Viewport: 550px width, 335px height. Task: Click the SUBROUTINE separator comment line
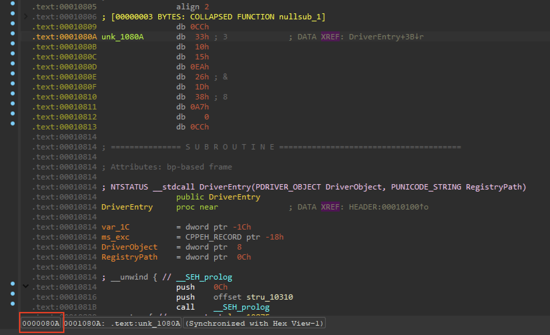[x=281, y=147]
